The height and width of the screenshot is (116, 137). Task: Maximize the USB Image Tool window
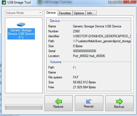[x=120, y=2]
